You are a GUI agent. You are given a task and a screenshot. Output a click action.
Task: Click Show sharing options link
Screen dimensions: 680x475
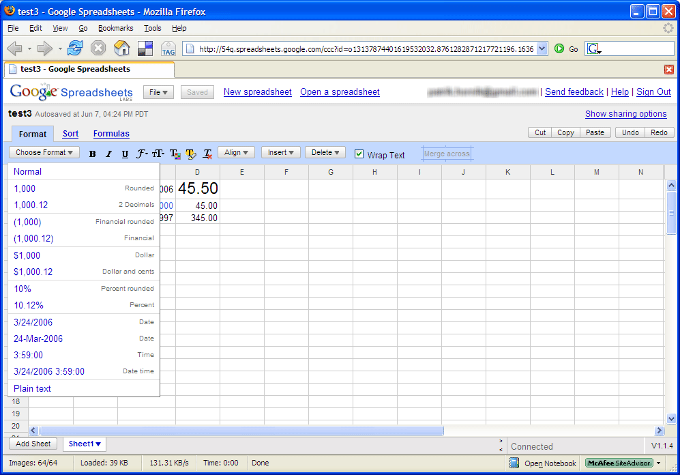point(626,114)
